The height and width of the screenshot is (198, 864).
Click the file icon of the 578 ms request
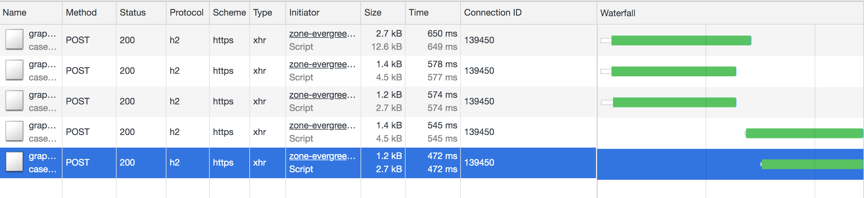[14, 70]
